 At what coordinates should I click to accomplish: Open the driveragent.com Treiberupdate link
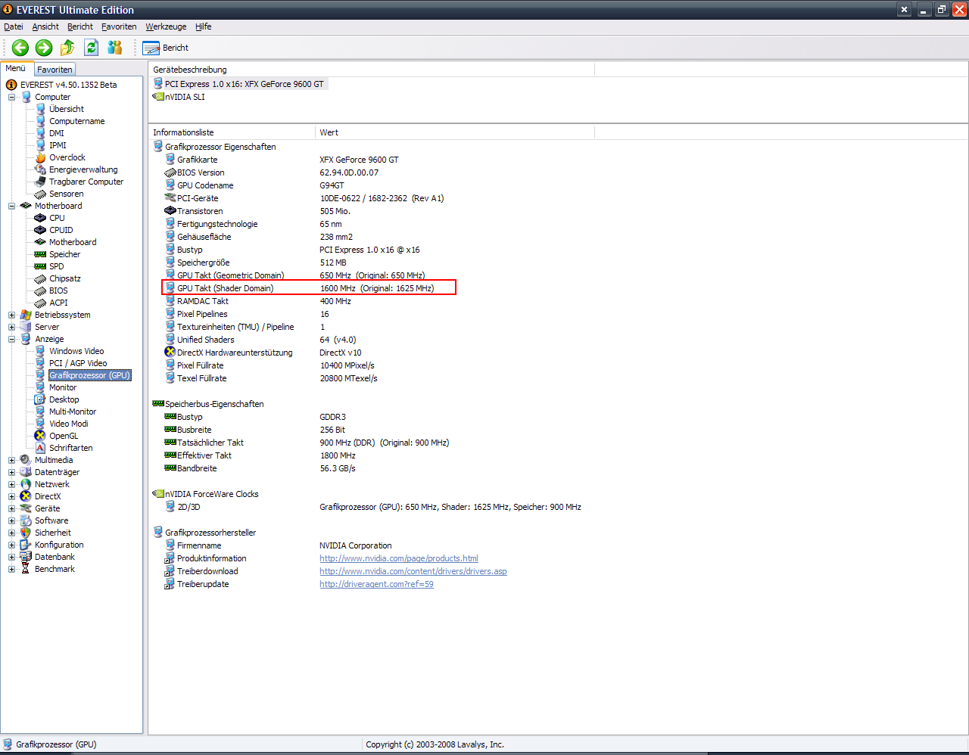coord(376,584)
